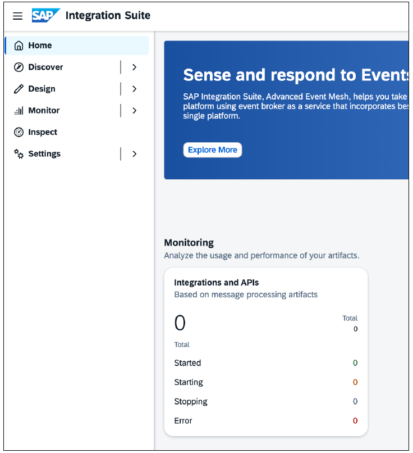This screenshot has width=413, height=453.
Task: Click the Total message count
Action: click(355, 329)
